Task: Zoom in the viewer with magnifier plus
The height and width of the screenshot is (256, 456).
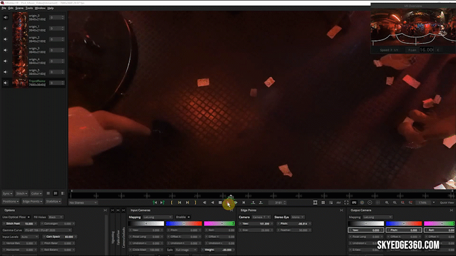Action: 387,203
